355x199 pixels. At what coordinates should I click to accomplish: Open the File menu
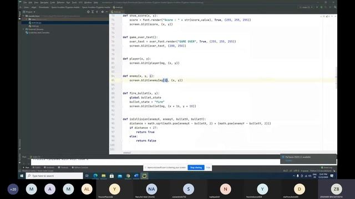point(25,2)
